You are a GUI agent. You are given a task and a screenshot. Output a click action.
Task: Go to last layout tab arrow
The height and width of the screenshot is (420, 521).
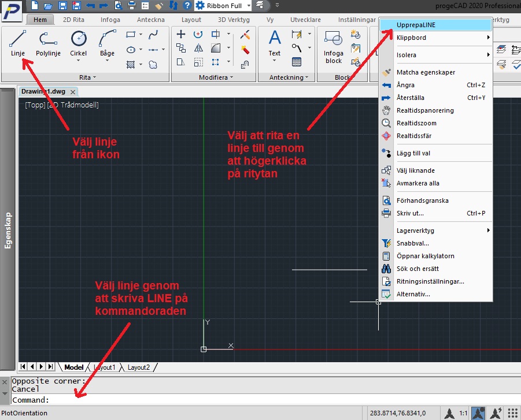tap(50, 366)
